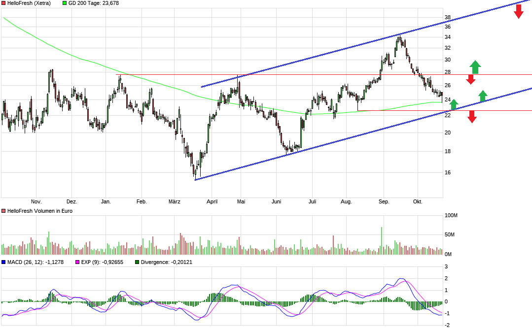Click the 'Okt.' month label

pos(418,201)
